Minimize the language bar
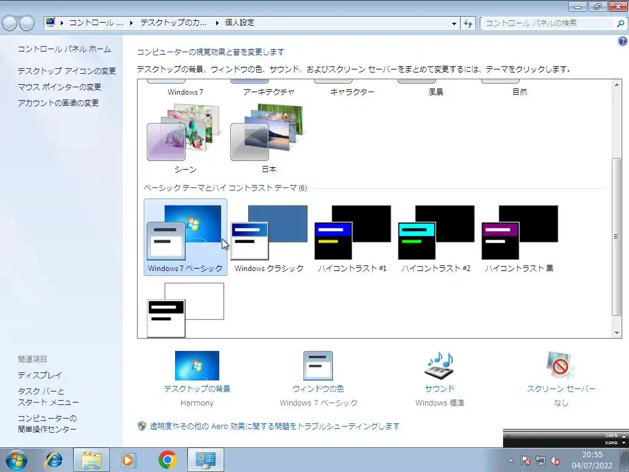This screenshot has width=629, height=472. pyautogui.click(x=624, y=436)
